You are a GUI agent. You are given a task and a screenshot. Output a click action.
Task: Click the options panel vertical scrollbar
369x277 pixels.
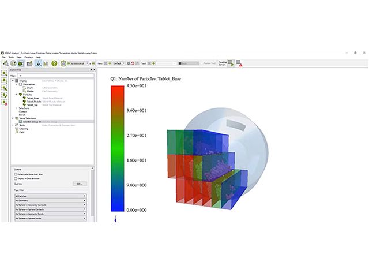(92, 193)
